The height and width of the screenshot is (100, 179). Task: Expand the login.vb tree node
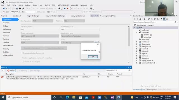tap(137, 54)
